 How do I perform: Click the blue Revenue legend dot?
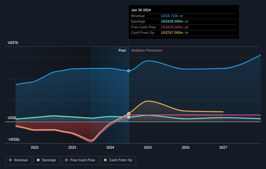click(10, 160)
